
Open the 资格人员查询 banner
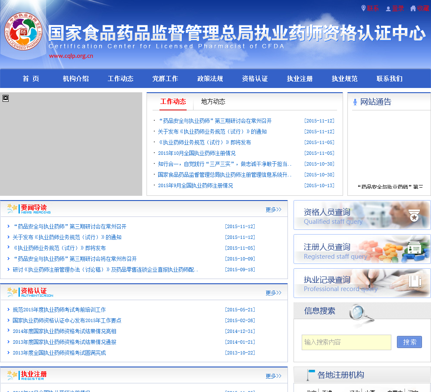coord(362,215)
